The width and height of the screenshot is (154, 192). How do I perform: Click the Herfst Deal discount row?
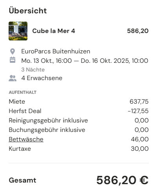[x=79, y=111]
